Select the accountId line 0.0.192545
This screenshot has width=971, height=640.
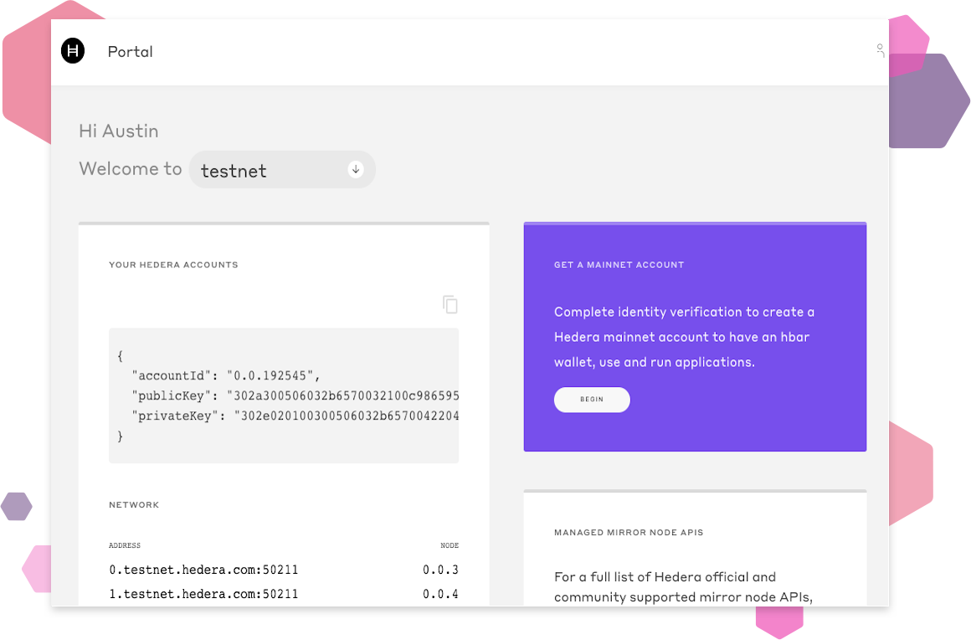pyautogui.click(x=226, y=375)
